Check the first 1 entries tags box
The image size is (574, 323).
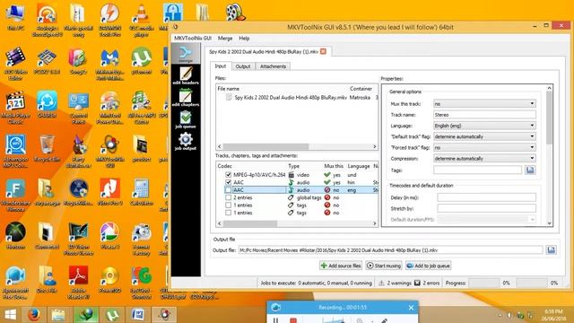229,205
